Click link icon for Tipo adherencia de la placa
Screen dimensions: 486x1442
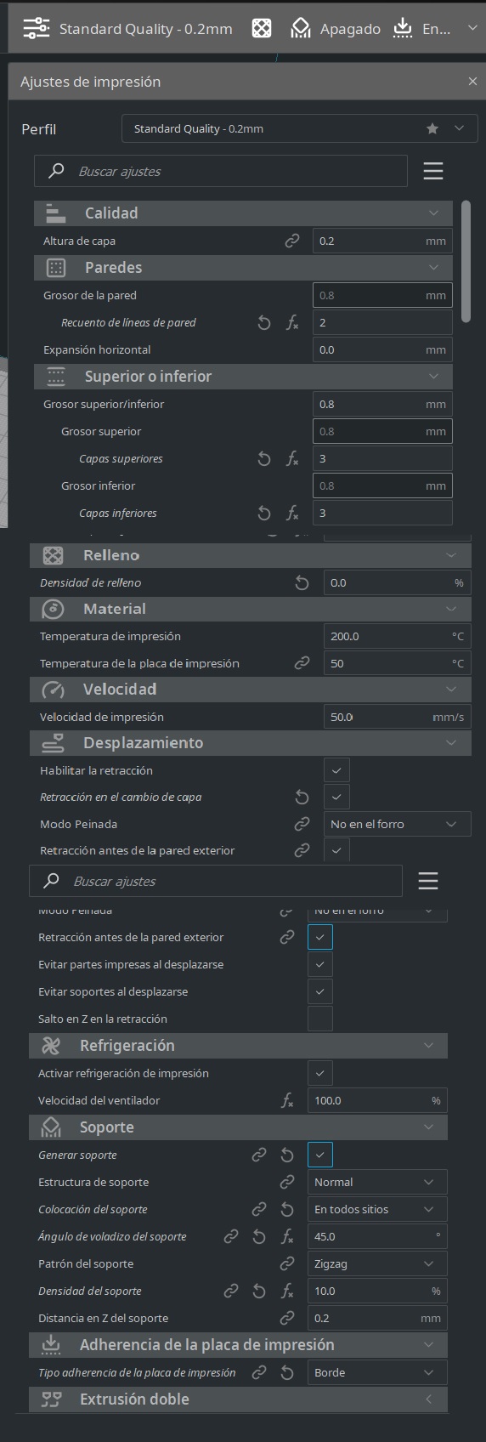point(259,1372)
